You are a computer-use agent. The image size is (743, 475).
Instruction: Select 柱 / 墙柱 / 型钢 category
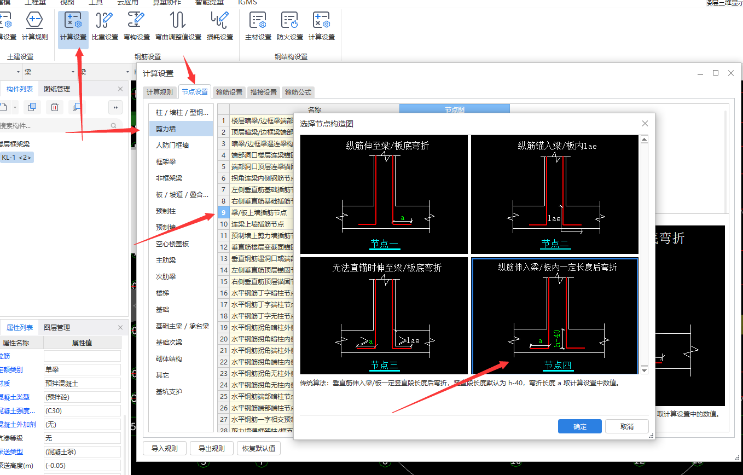tap(181, 112)
